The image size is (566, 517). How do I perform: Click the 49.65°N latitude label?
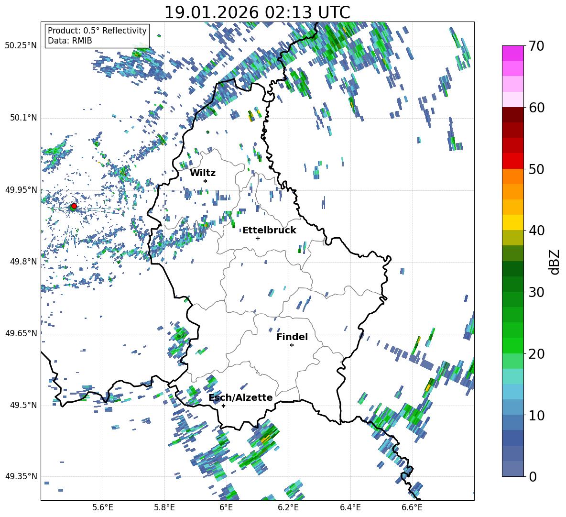[21, 333]
